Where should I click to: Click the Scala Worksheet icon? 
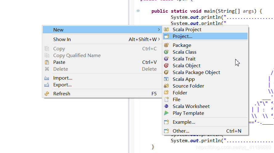(166, 106)
